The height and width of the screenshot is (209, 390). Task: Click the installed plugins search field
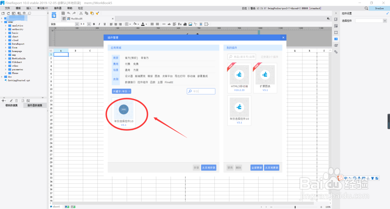pyautogui.click(x=241, y=57)
